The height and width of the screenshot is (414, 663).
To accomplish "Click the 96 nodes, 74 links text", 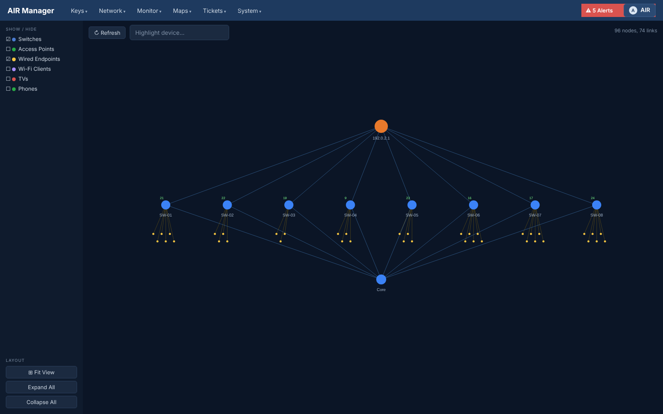I will click(636, 31).
